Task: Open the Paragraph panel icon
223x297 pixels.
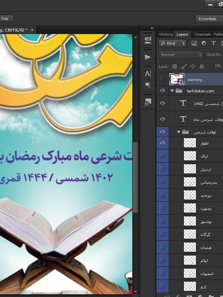Action: click(148, 85)
